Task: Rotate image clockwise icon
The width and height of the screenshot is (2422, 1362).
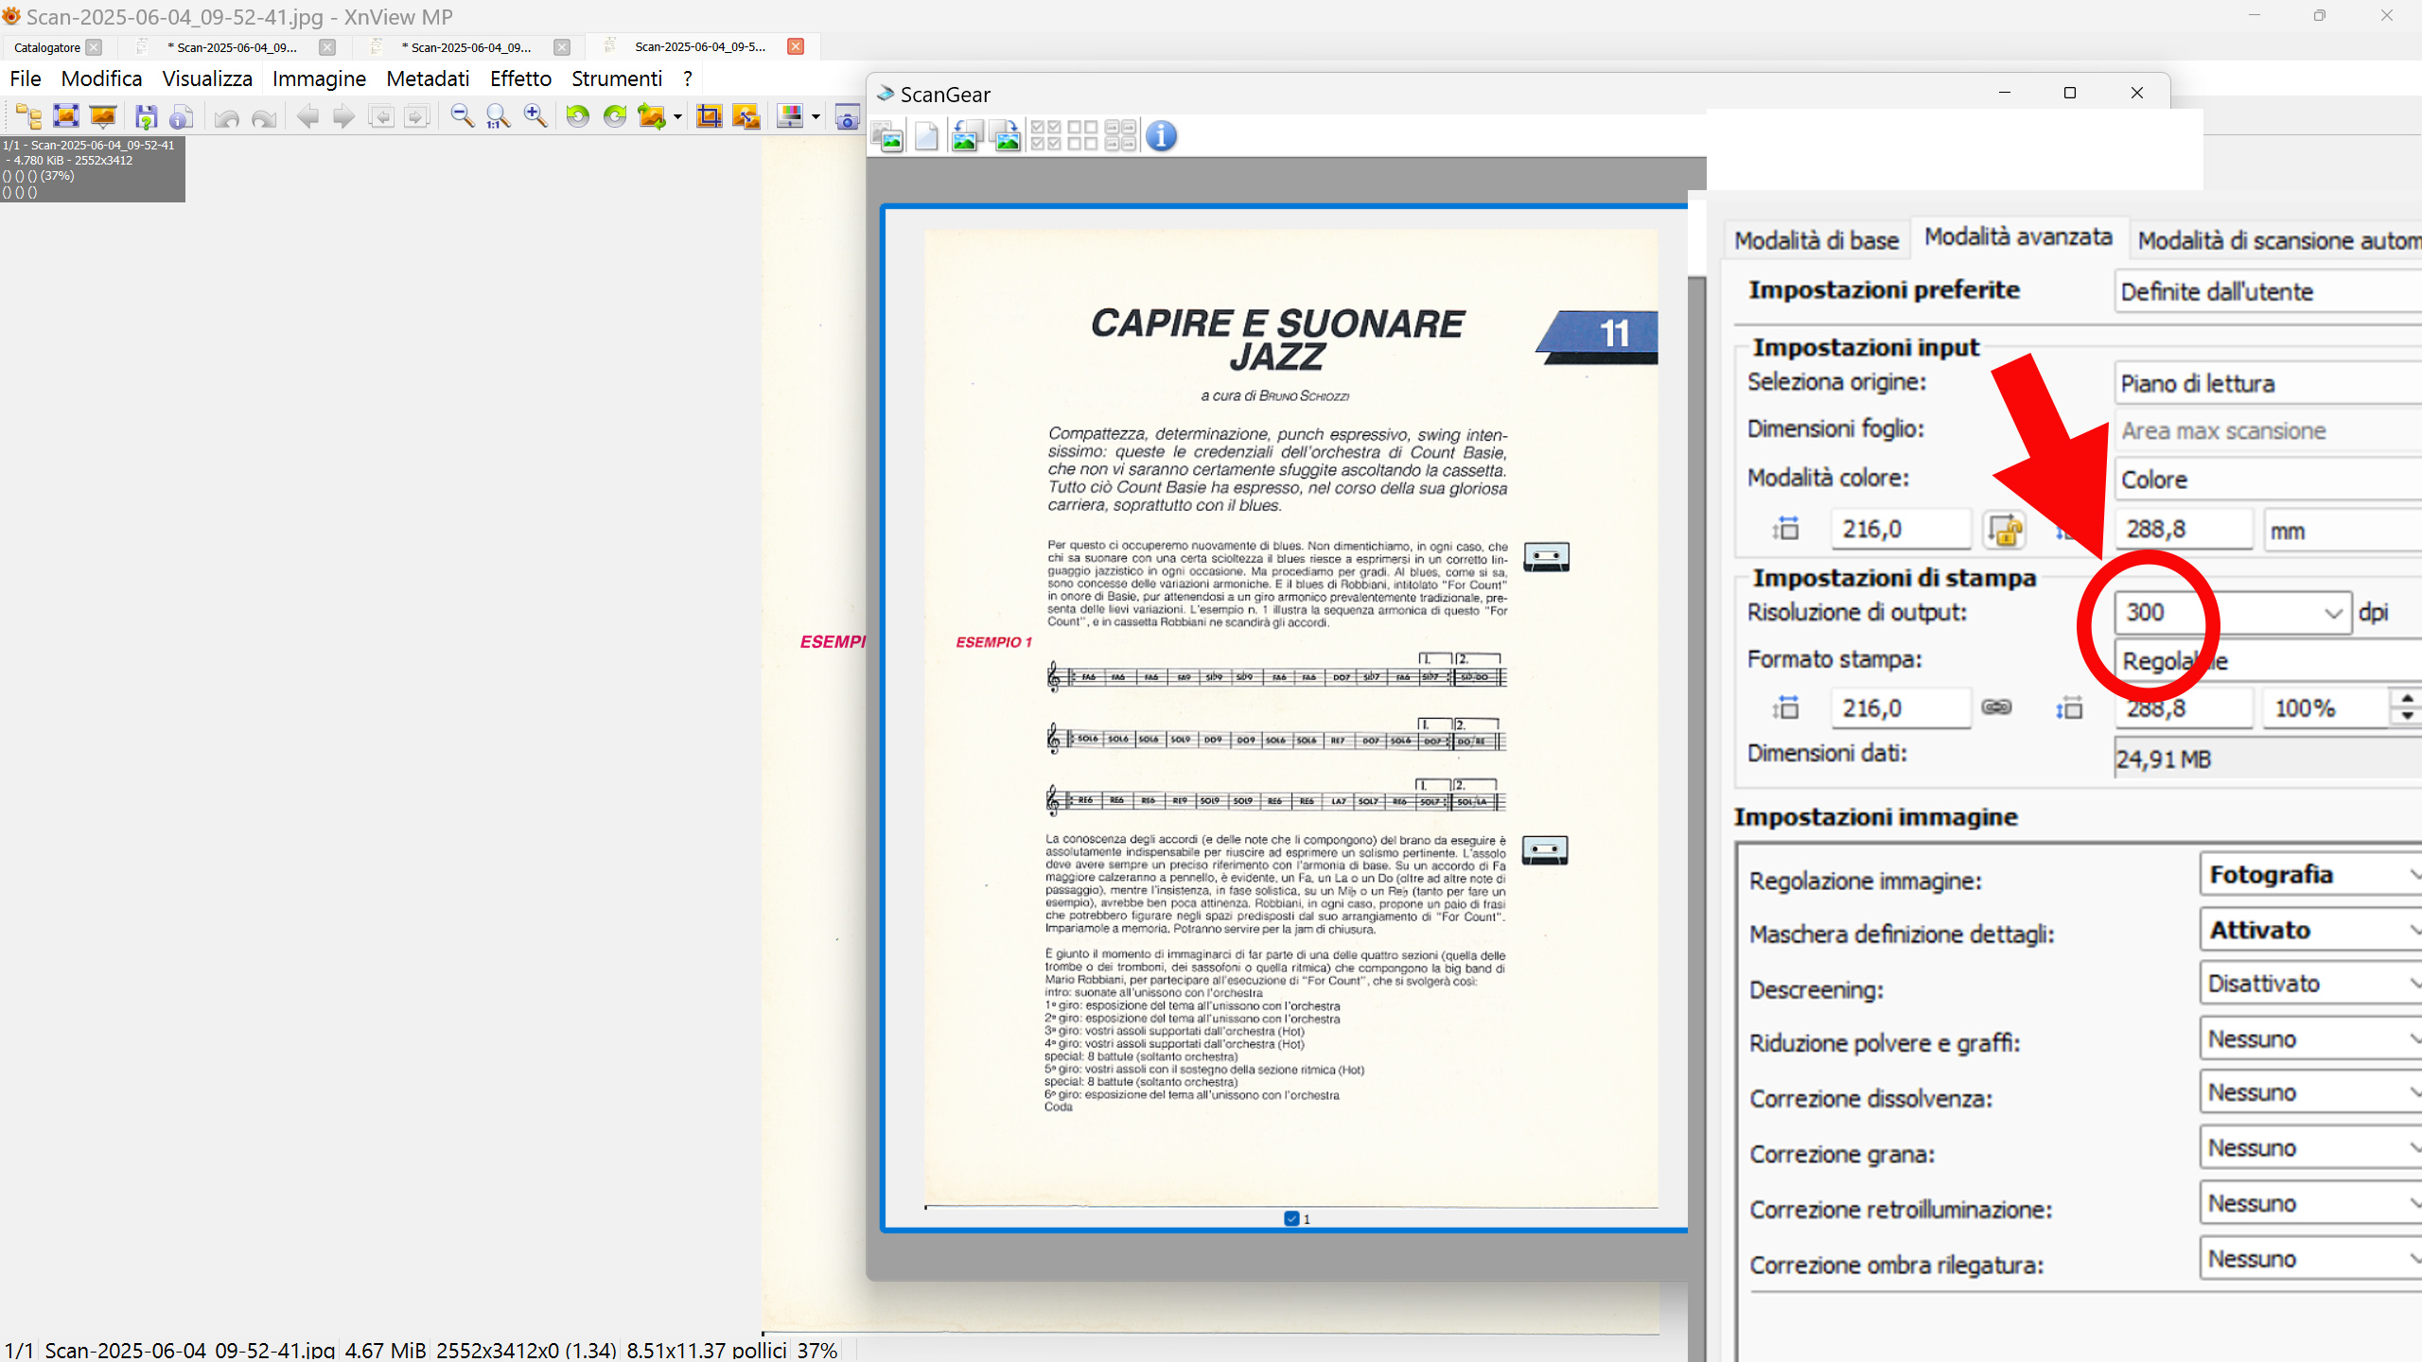Action: (x=615, y=116)
